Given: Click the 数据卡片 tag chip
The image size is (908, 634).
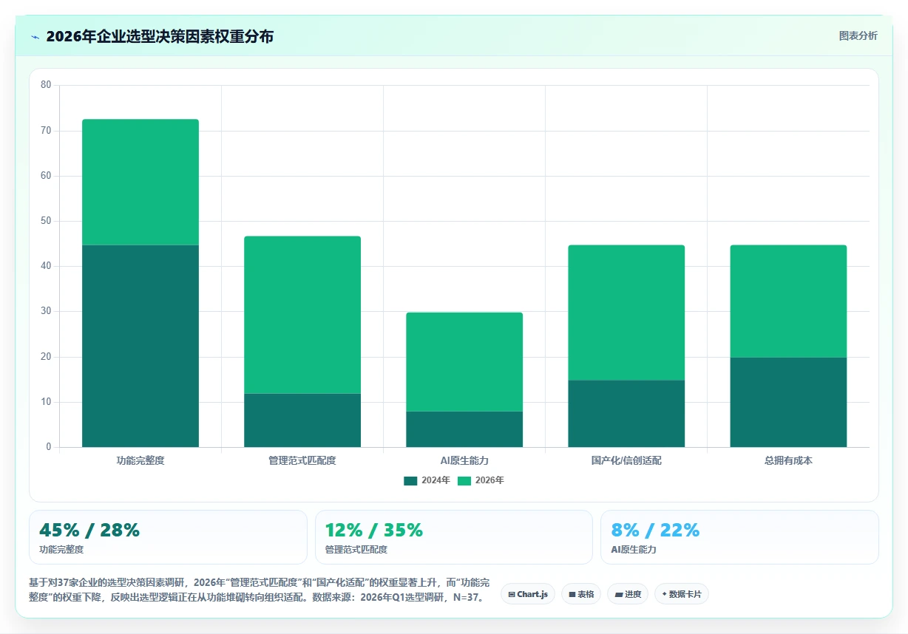Looking at the screenshot, I should point(682,594).
